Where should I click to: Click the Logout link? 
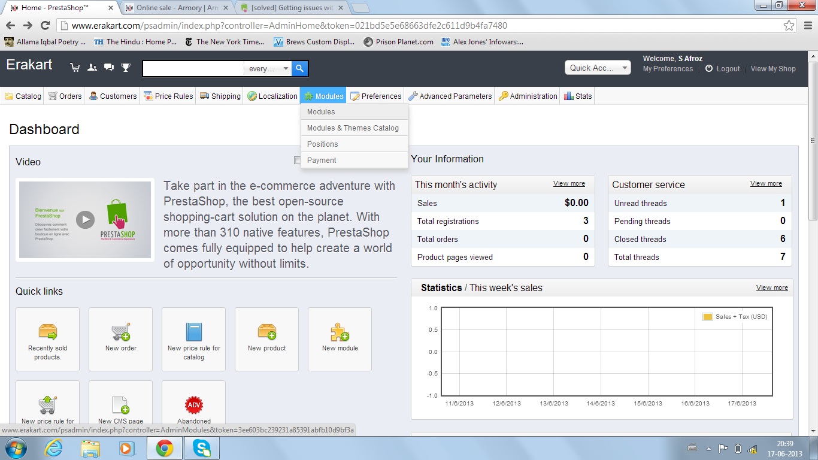coord(728,69)
